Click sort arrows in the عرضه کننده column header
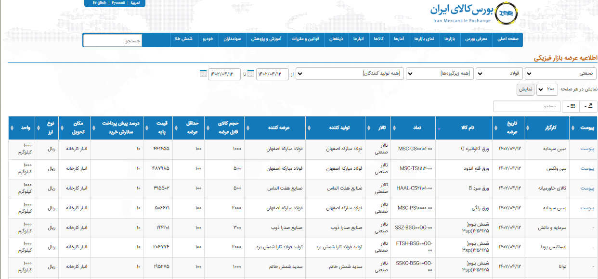This screenshot has height=279, width=598. point(247,128)
